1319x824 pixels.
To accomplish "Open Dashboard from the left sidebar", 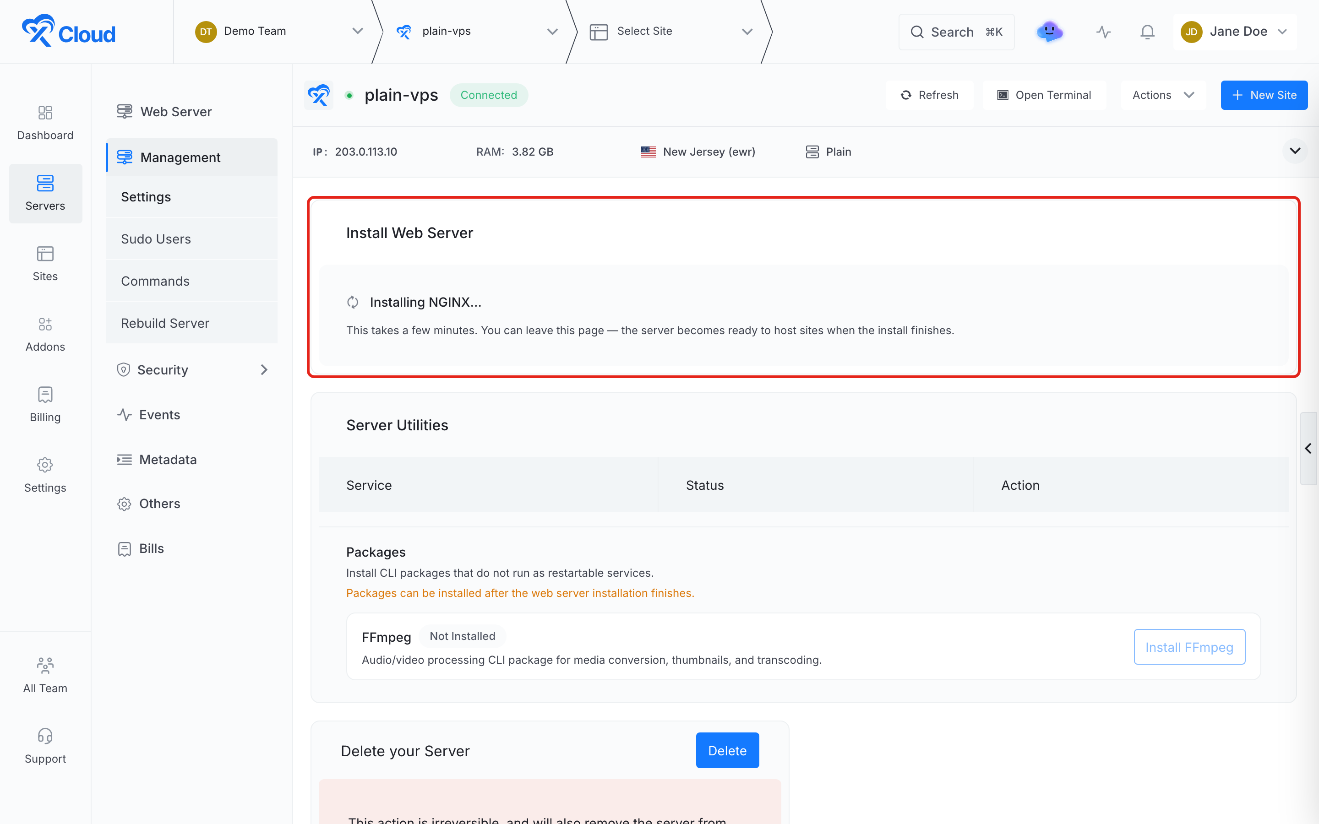I will pos(45,123).
